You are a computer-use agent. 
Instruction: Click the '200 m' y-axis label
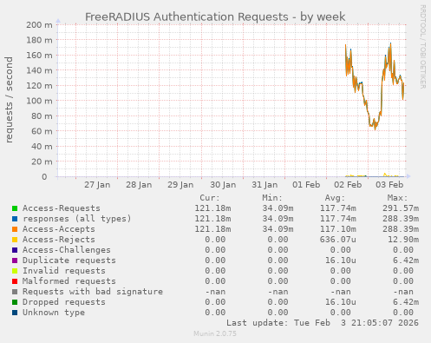[x=39, y=25]
